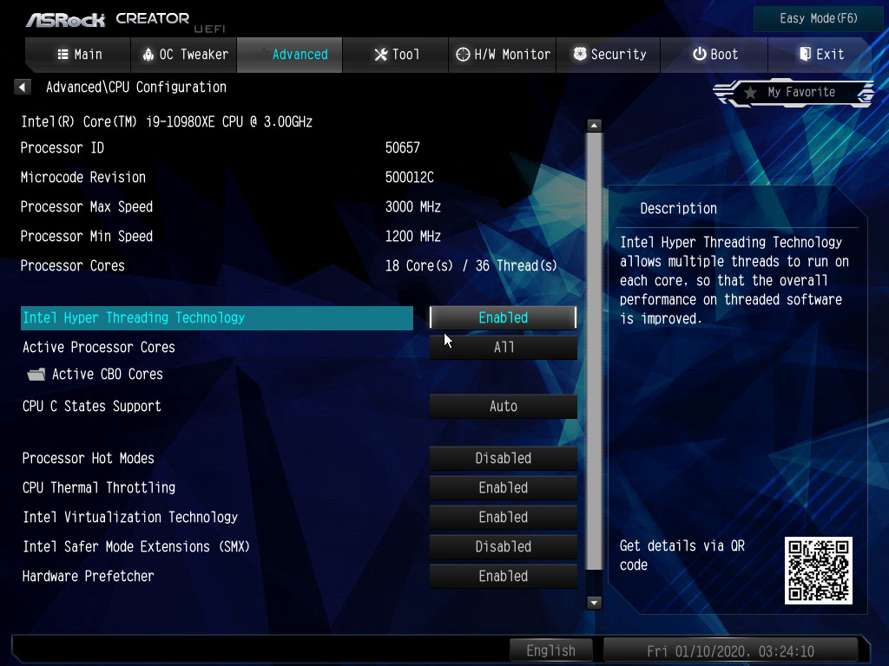The height and width of the screenshot is (666, 889).
Task: Switch to the Security tab
Action: pos(609,55)
